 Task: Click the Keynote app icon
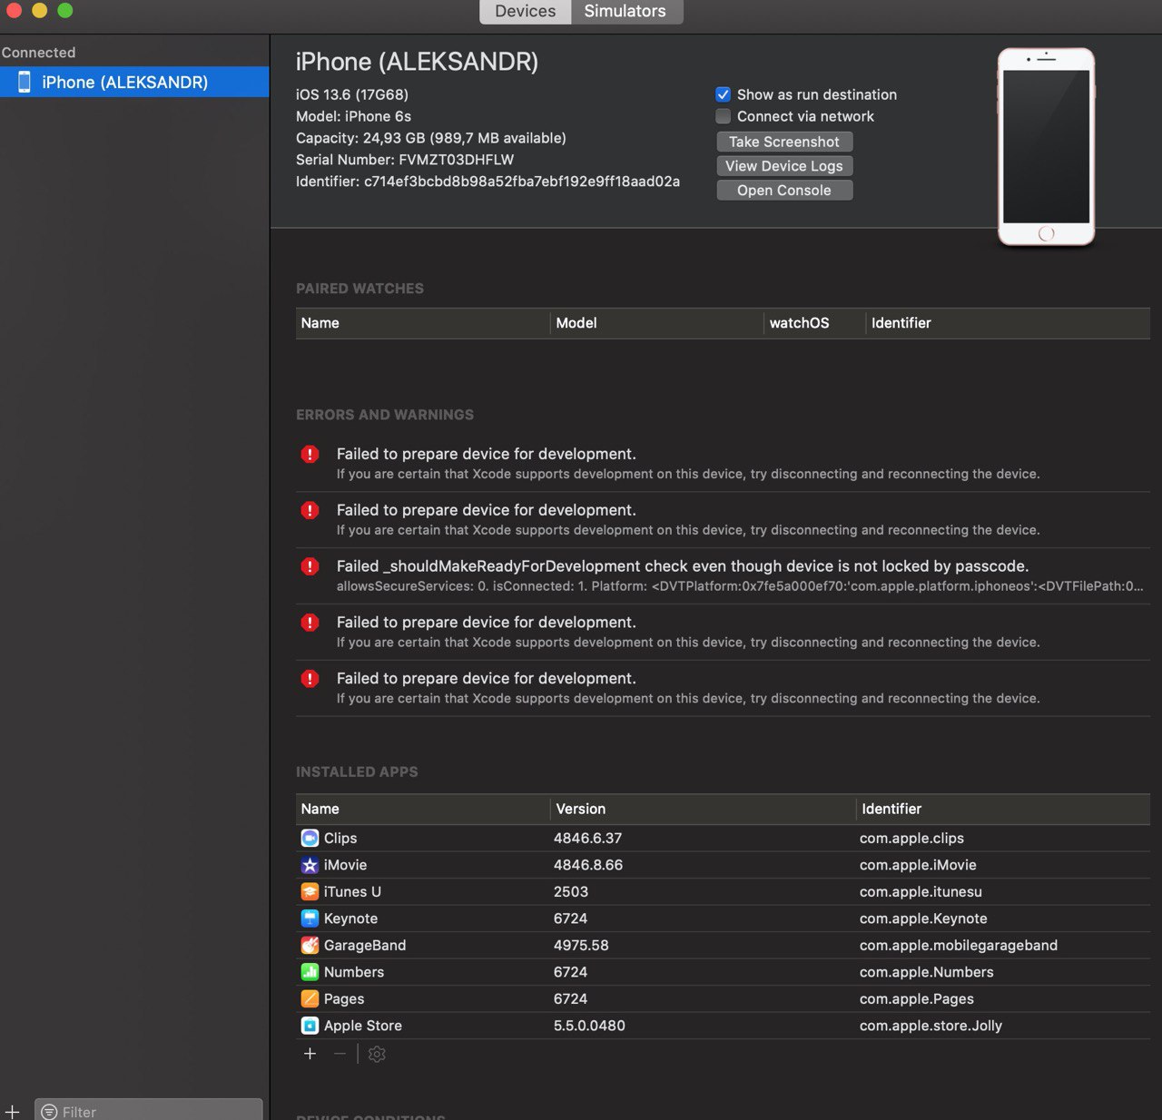pyautogui.click(x=310, y=919)
